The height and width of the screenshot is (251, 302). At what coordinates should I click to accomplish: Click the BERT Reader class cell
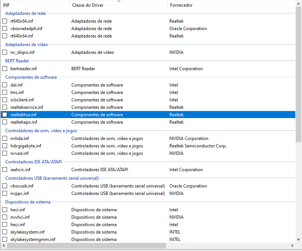coord(83,69)
